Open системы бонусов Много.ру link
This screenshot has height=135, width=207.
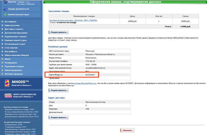coord(85,83)
